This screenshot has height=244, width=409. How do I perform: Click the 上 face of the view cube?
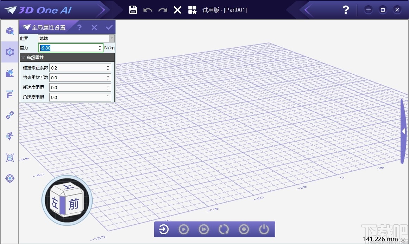[x=68, y=187]
